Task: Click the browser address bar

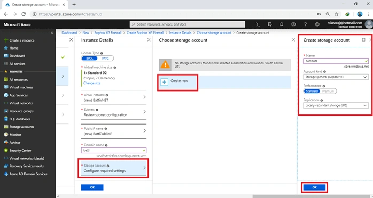Action: 174,14
